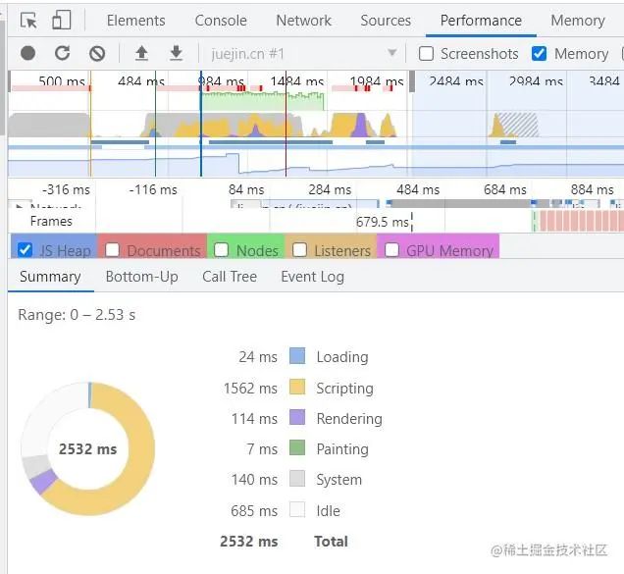Viewport: 624px width, 574px height.
Task: Click the right overview selection handle
Action: pos(412,81)
